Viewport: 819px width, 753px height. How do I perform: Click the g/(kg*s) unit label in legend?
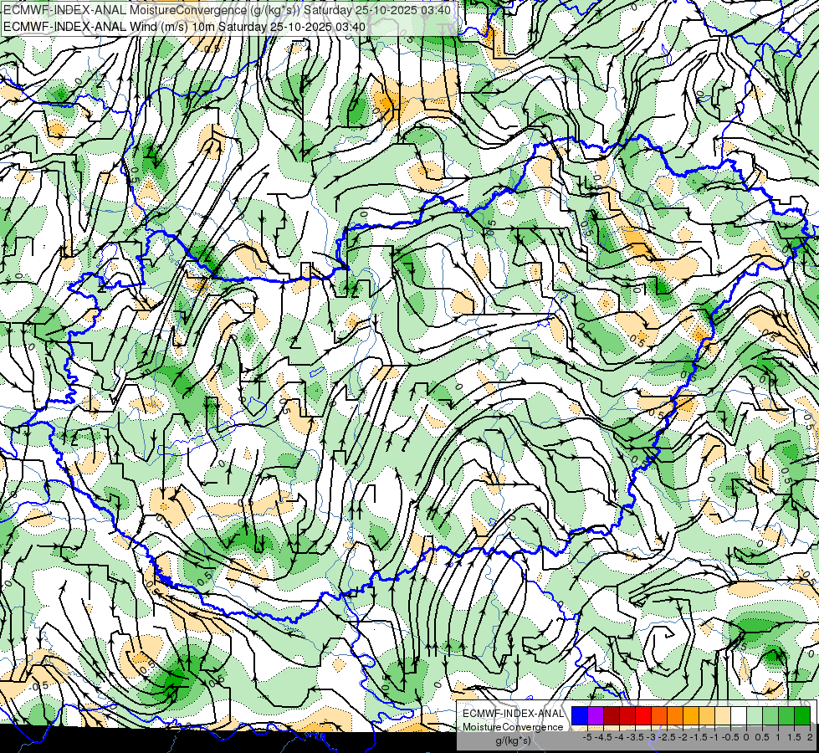click(x=514, y=740)
